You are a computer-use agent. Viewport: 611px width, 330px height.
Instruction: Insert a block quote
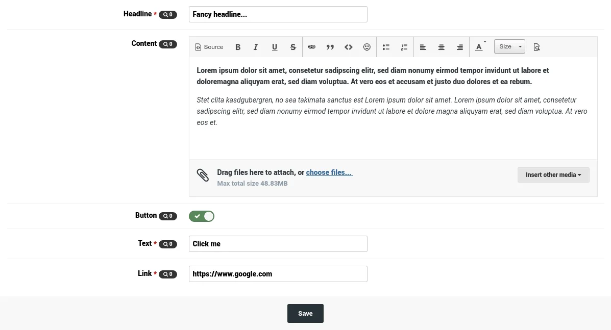click(x=330, y=47)
